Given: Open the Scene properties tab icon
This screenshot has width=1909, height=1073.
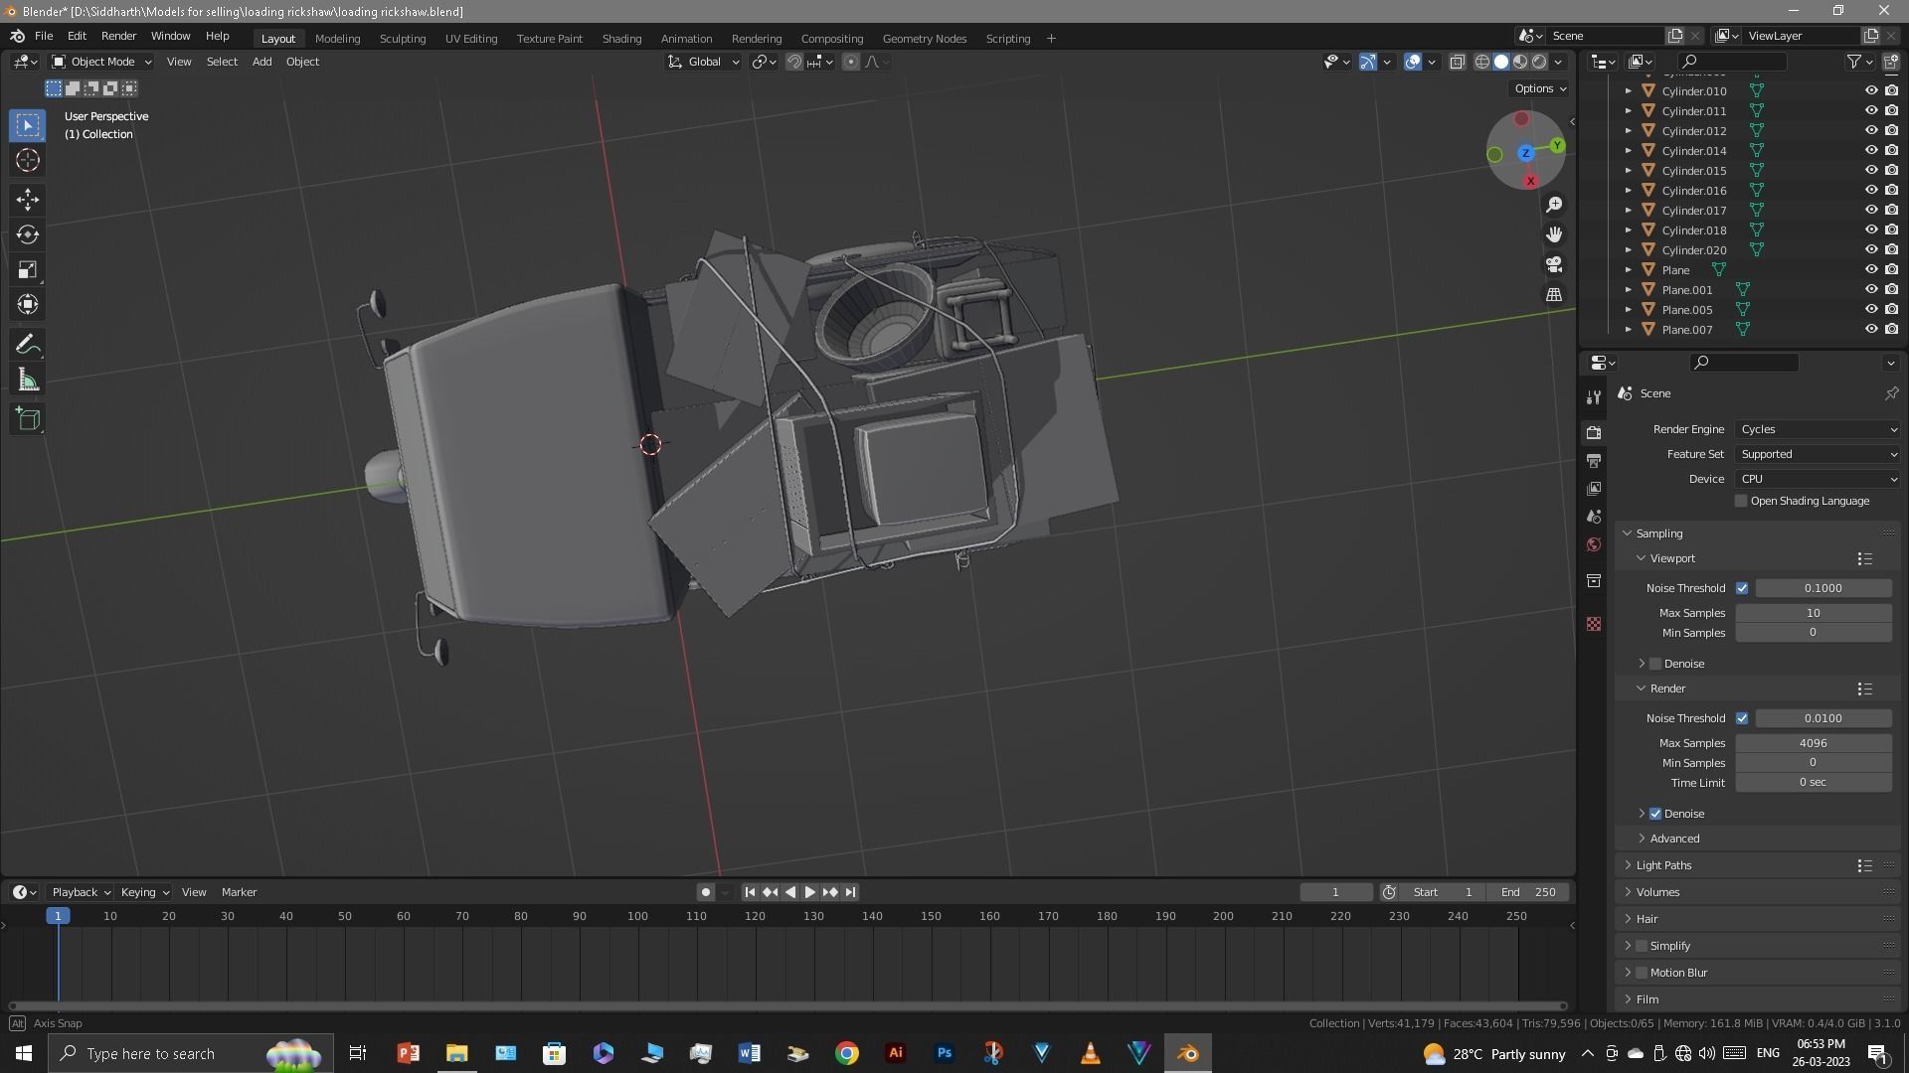Looking at the screenshot, I should tap(1594, 517).
